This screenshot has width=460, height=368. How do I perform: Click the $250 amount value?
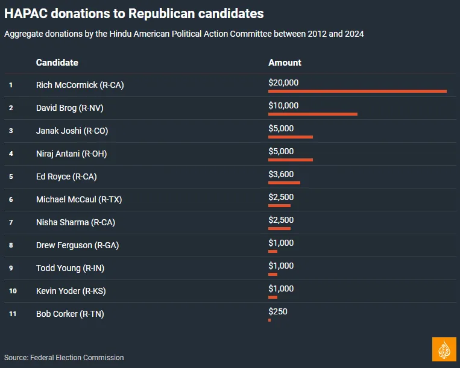point(278,311)
